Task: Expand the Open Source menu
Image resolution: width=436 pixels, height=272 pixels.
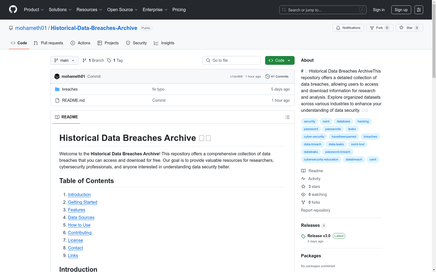Action: [x=123, y=10]
